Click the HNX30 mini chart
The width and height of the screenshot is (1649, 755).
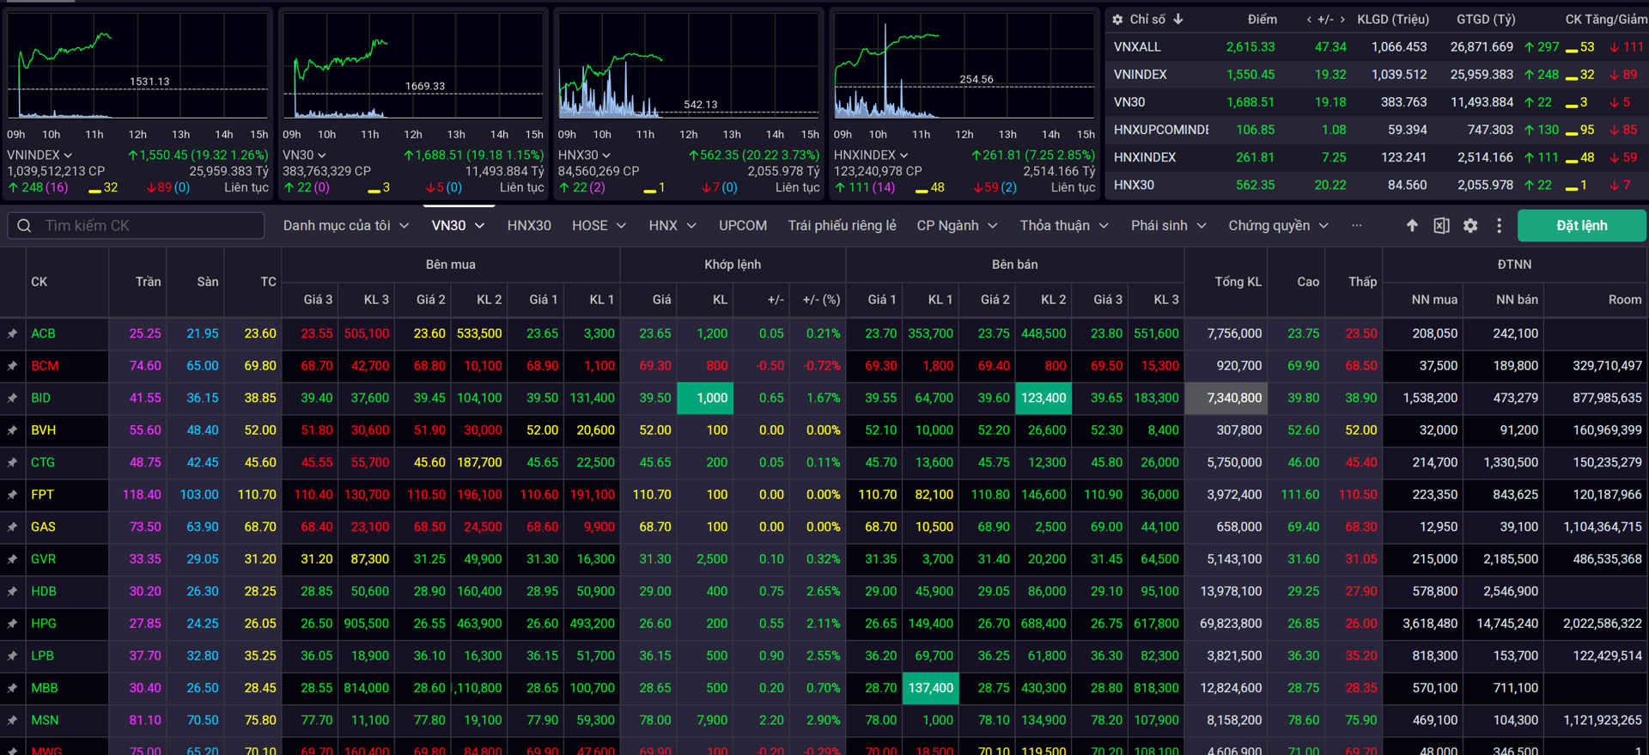tap(689, 66)
